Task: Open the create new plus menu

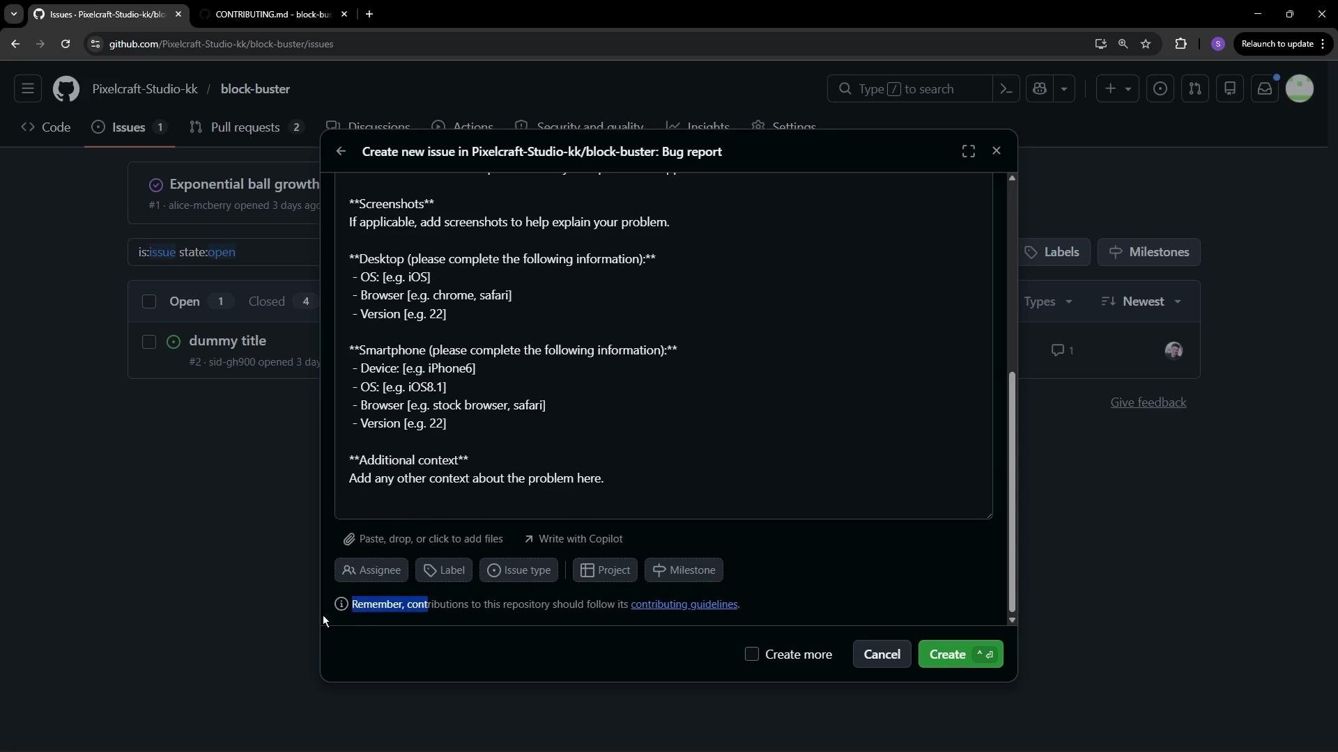Action: pos(1118,89)
